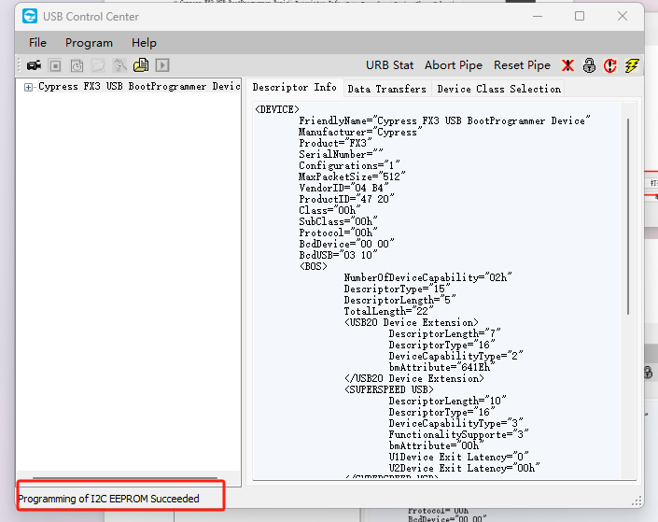Click the descriptor pane vertical scrollbar
Image resolution: width=658 pixels, height=522 pixels.
(x=628, y=217)
